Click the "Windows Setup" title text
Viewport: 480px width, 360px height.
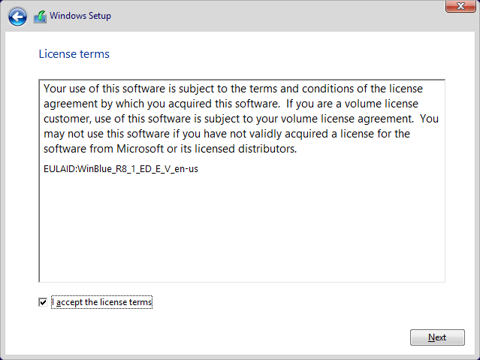(x=80, y=16)
